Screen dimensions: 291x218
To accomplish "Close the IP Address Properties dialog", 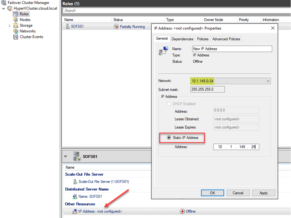I will [273, 28].
